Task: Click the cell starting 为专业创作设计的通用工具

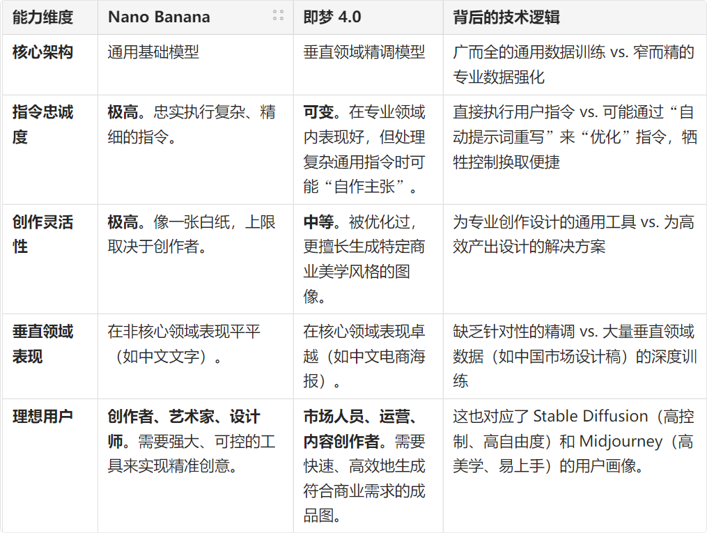Action: point(575,258)
